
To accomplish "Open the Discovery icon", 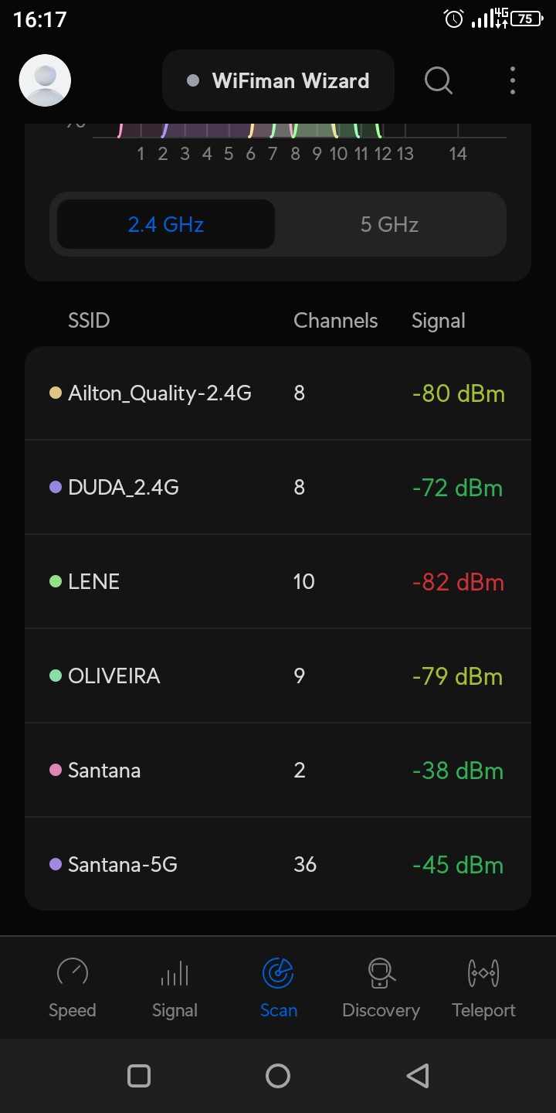I will coord(381,973).
